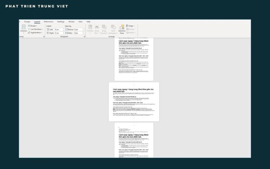Image resolution: width=270 pixels, height=169 pixels.
Task: Click the Spacing After value field
Action: coord(78,33)
